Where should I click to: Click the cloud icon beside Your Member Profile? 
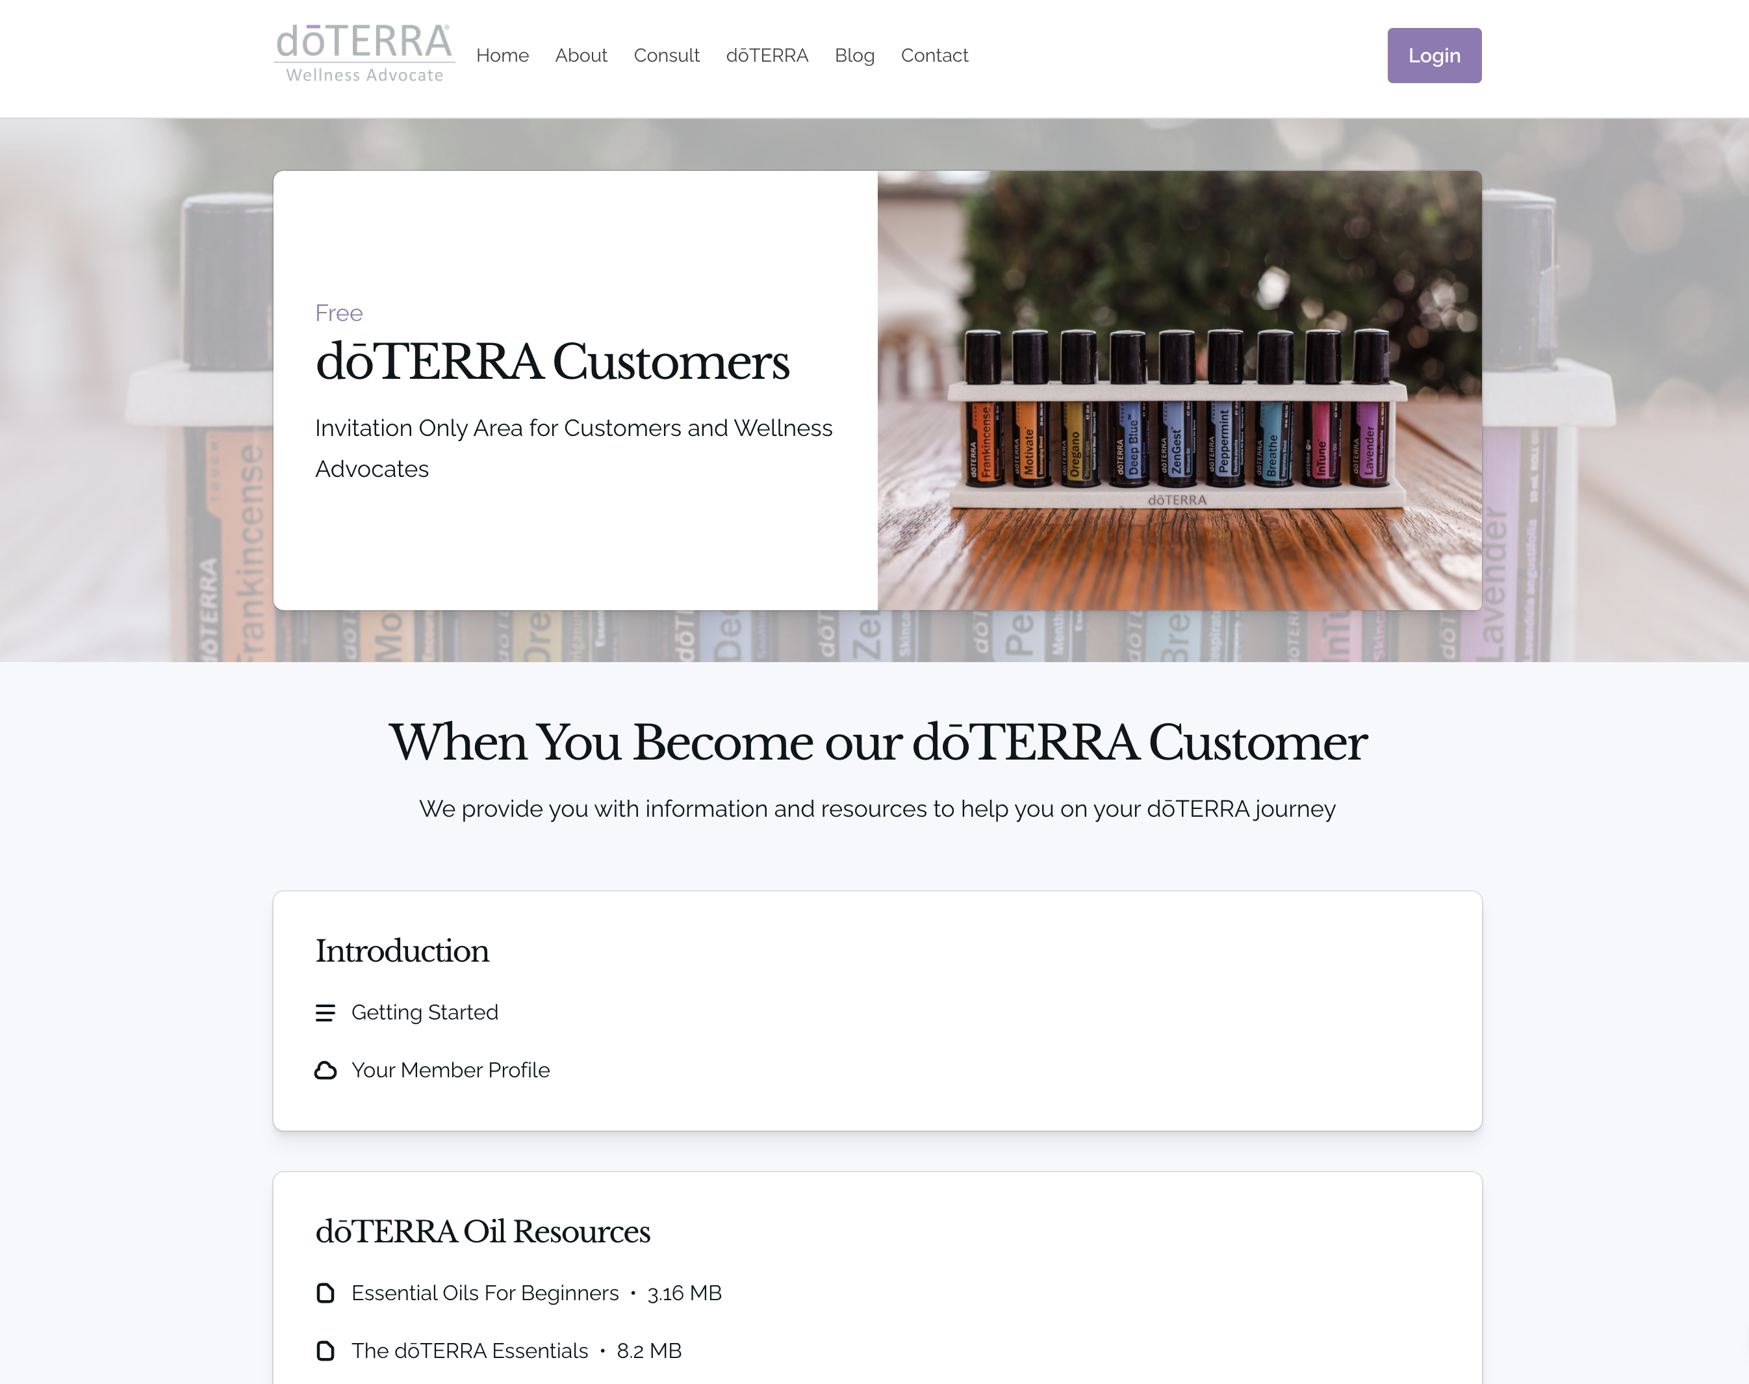click(x=325, y=1070)
